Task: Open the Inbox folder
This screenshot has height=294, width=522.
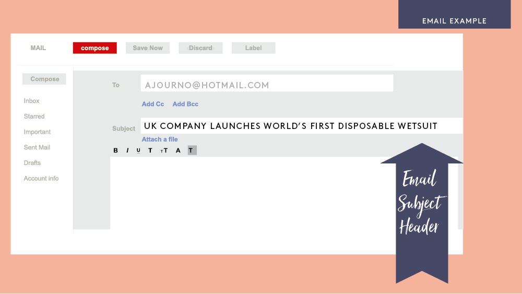Action: coord(32,101)
